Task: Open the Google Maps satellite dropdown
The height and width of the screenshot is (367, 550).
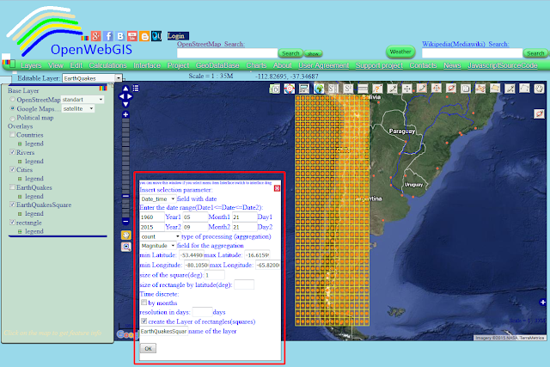Action: [78, 108]
